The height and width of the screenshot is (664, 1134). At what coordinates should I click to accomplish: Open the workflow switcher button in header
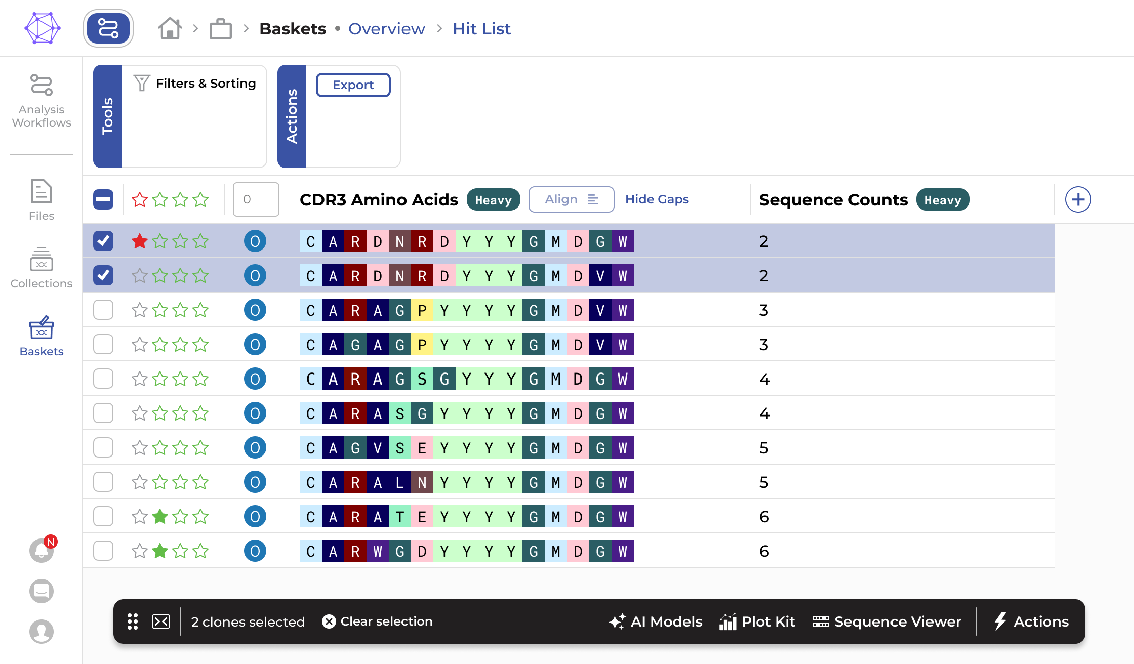pyautogui.click(x=108, y=28)
